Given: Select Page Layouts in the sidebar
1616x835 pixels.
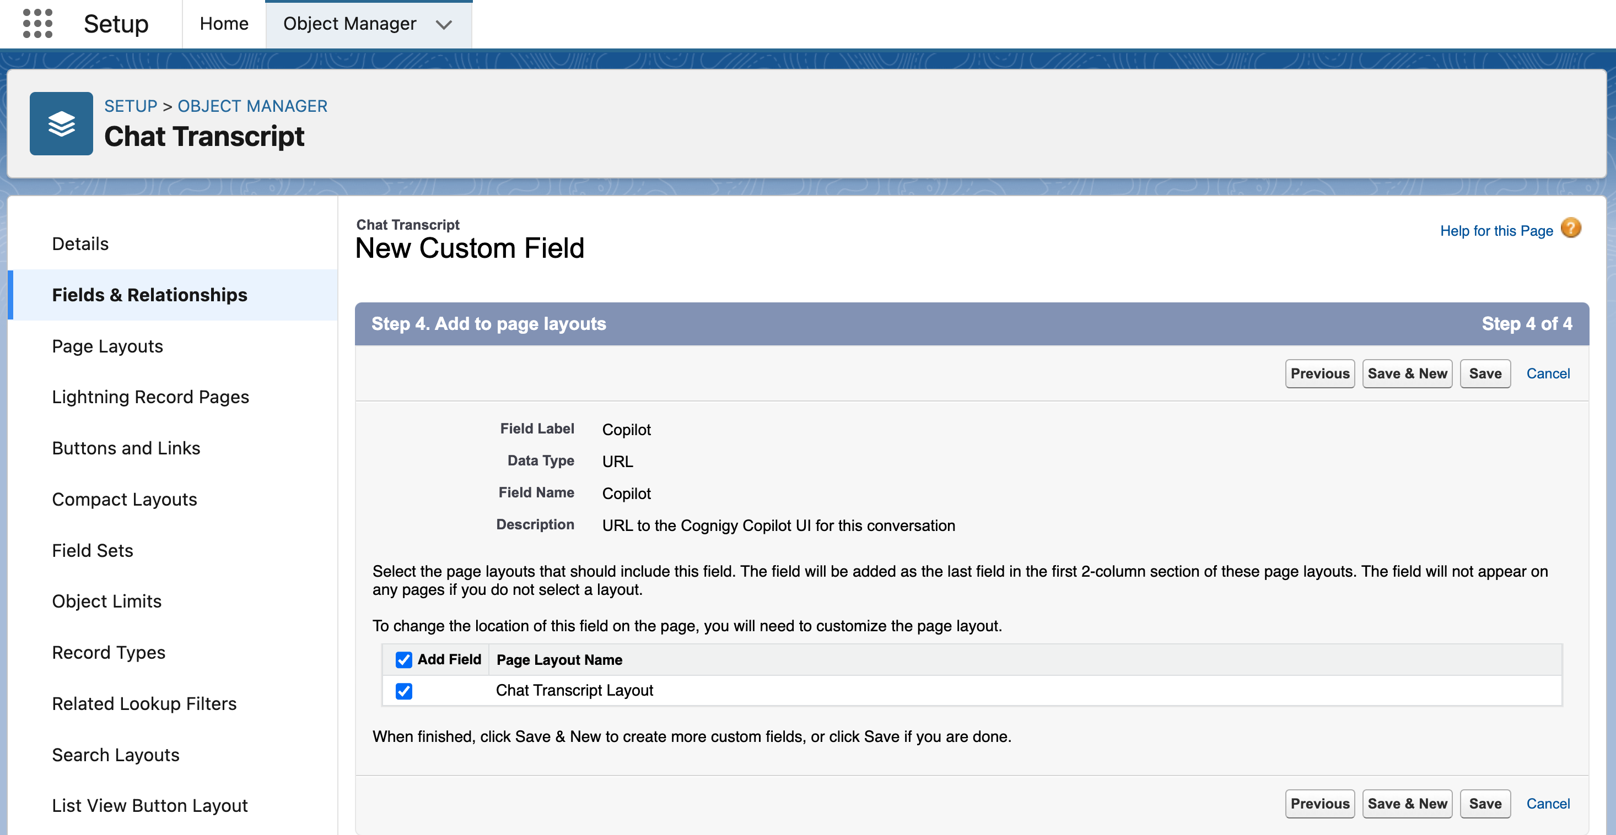Looking at the screenshot, I should [x=107, y=346].
